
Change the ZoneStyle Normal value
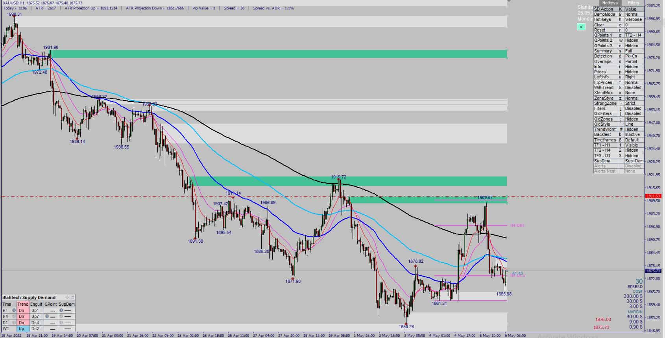point(634,98)
